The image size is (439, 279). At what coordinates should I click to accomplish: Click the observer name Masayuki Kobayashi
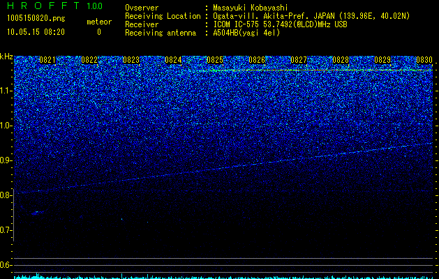[x=251, y=8]
